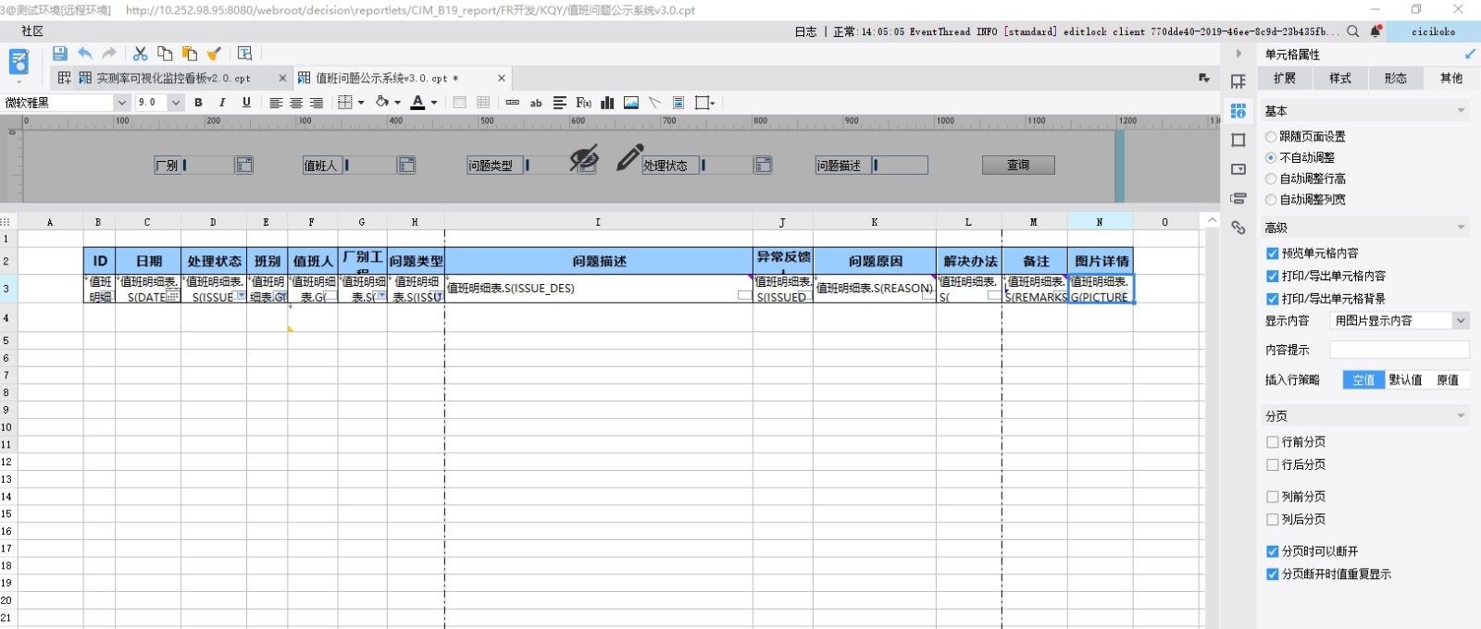Center-align the cell text
The height and width of the screenshot is (629, 1481).
click(296, 103)
